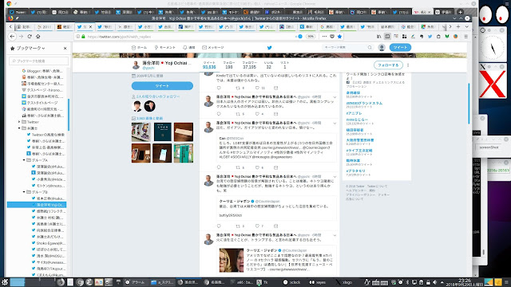Click the bookmarks search field
Viewport: 511px width, 287px height.
(39, 61)
